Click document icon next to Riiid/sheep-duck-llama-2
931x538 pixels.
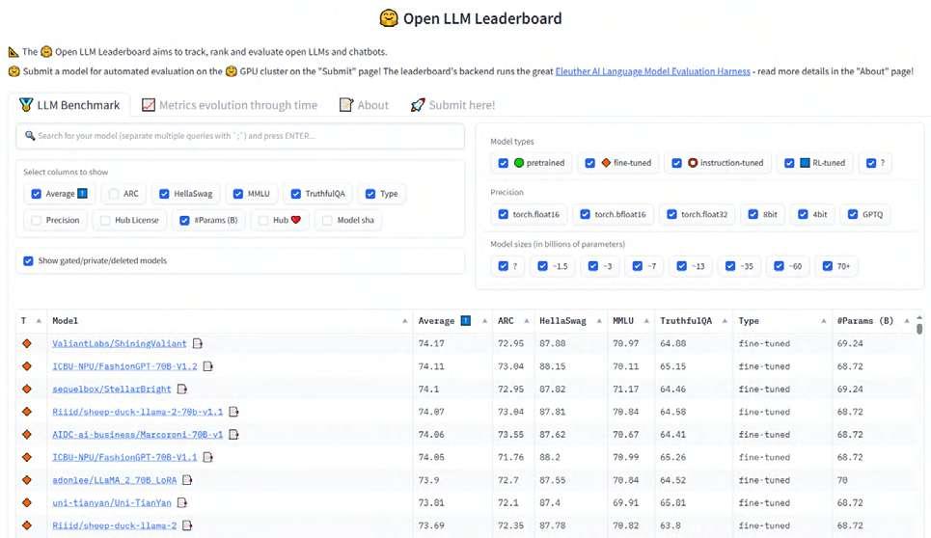187,525
